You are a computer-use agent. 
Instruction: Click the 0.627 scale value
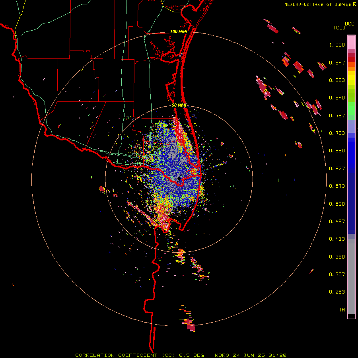coord(337,169)
